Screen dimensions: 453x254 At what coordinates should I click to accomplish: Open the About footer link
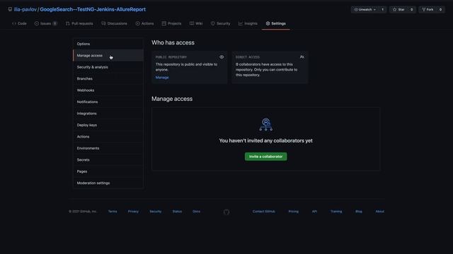click(380, 212)
